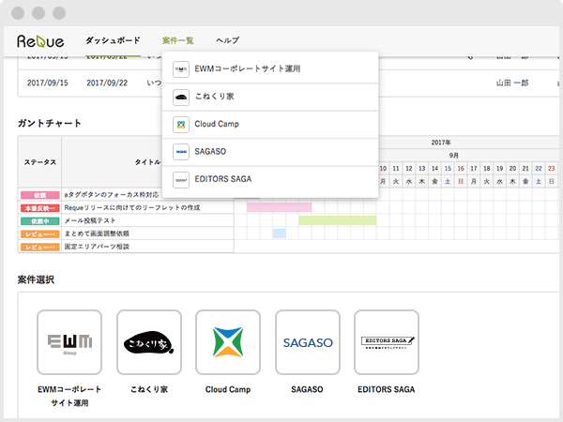Click the green Gantt bar

338,220
